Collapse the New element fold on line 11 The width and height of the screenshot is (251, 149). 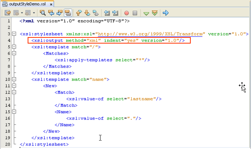(x=14, y=86)
